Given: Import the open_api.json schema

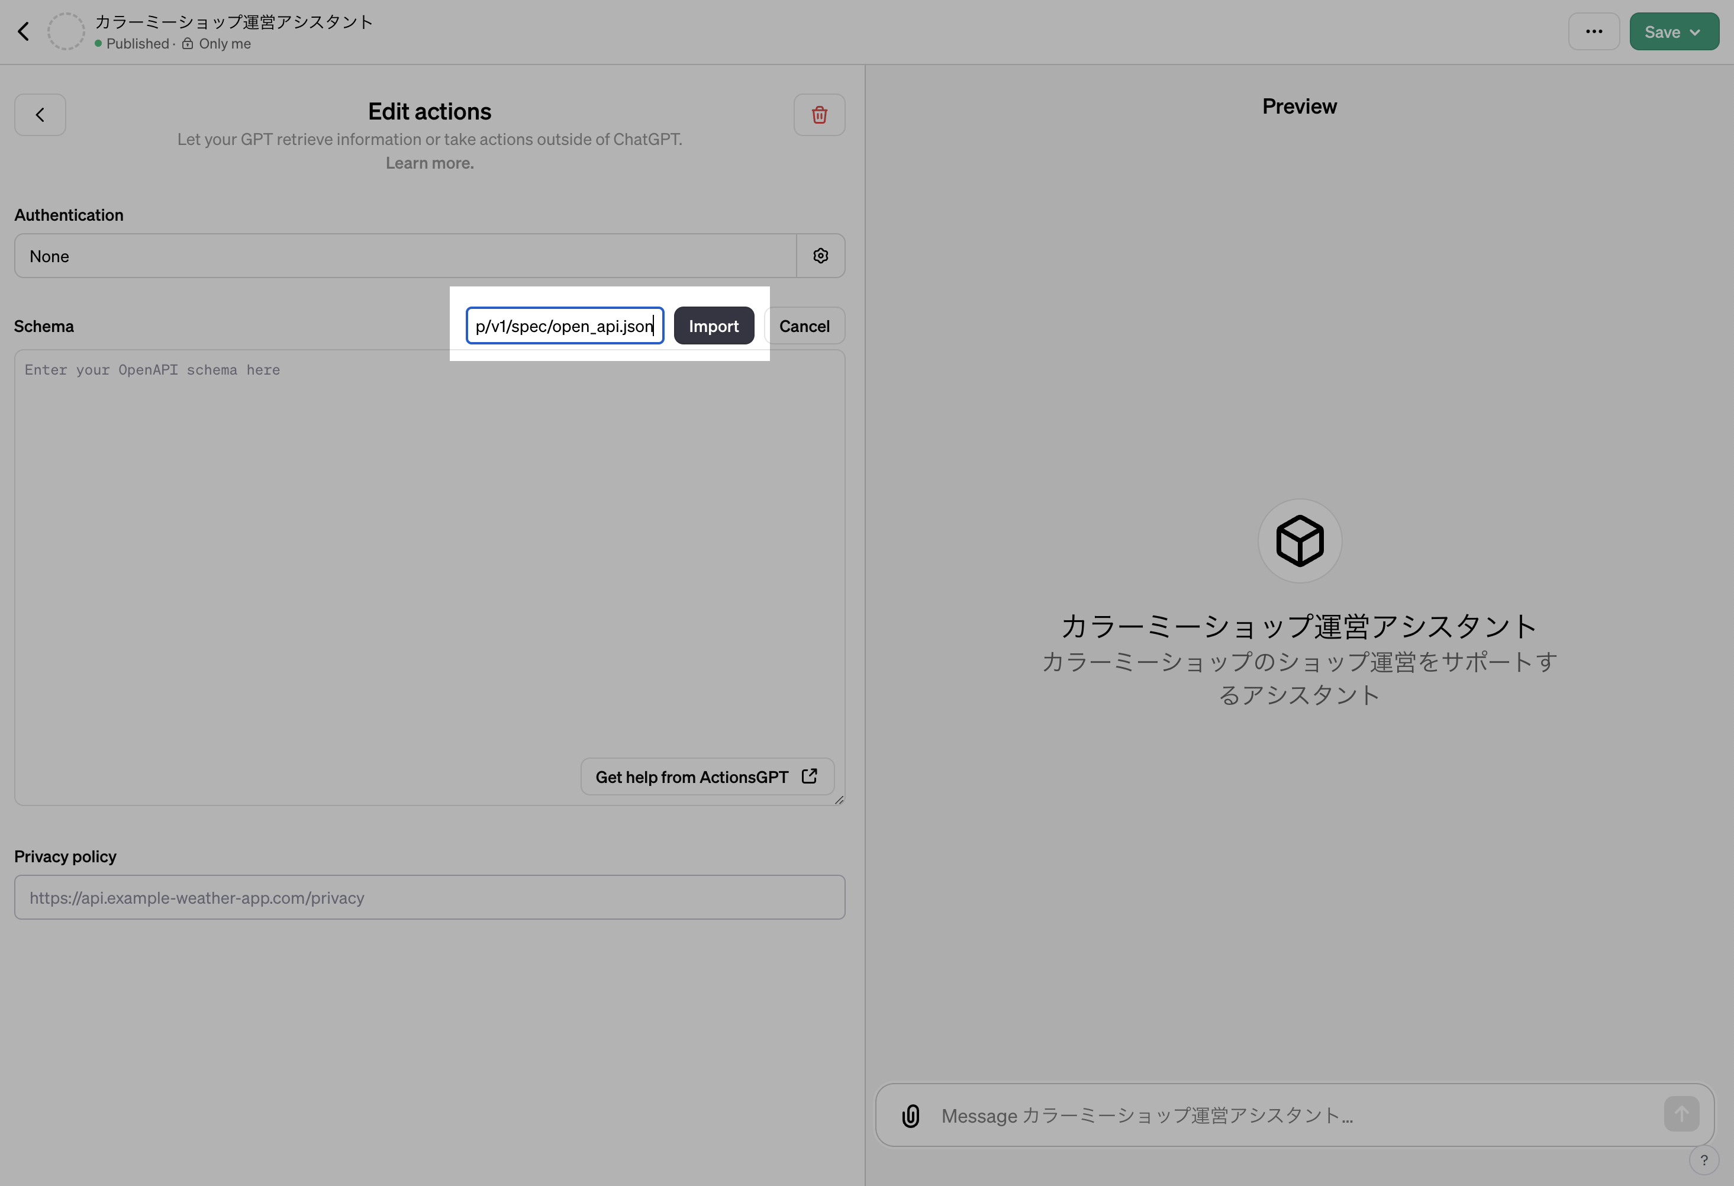Looking at the screenshot, I should 713,325.
